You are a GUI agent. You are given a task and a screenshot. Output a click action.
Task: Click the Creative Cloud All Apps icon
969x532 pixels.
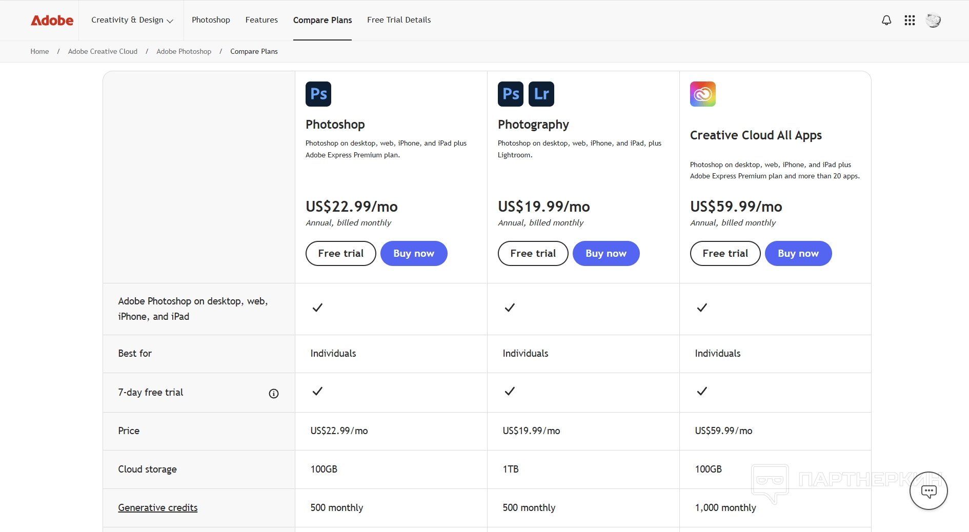(702, 94)
